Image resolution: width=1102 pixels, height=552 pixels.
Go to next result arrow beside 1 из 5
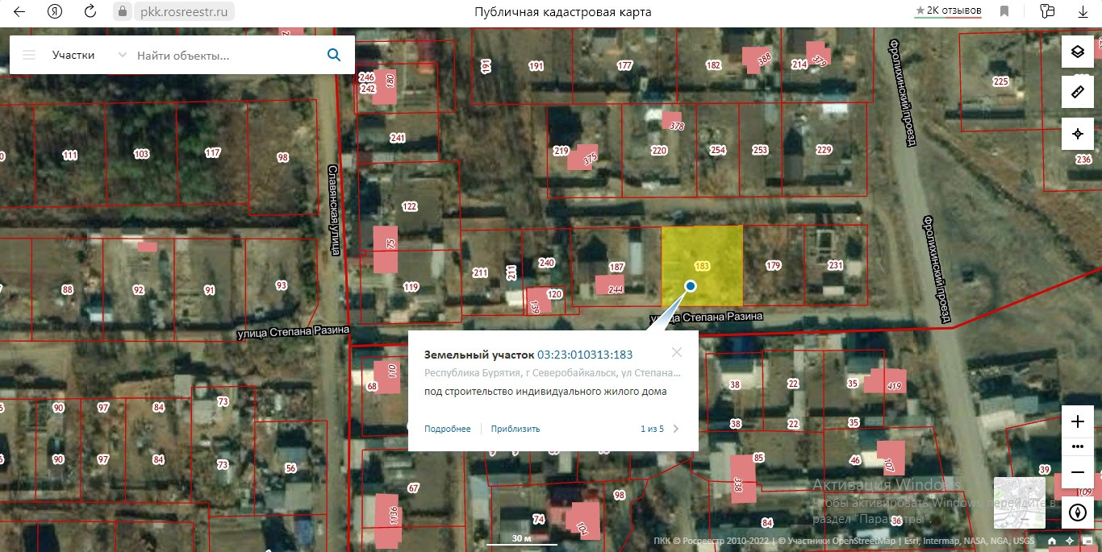coord(676,429)
